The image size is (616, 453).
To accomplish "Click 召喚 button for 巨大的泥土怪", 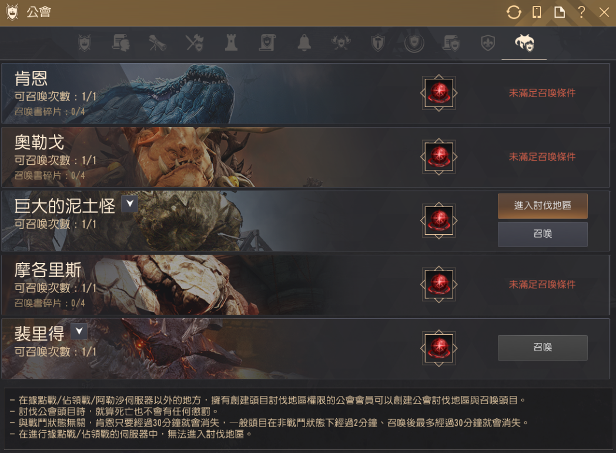I will coord(543,234).
